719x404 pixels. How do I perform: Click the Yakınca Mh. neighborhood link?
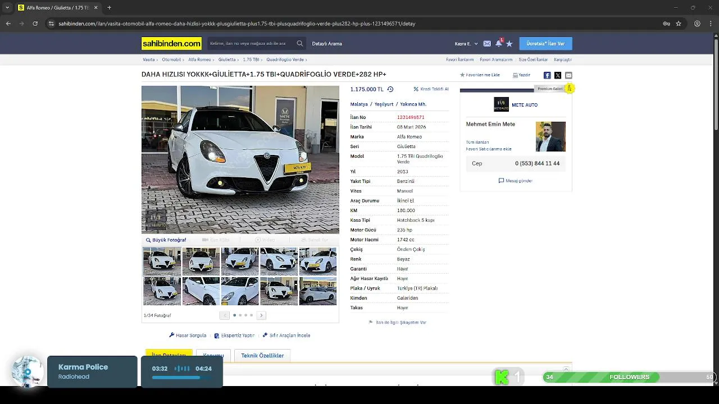coord(413,104)
